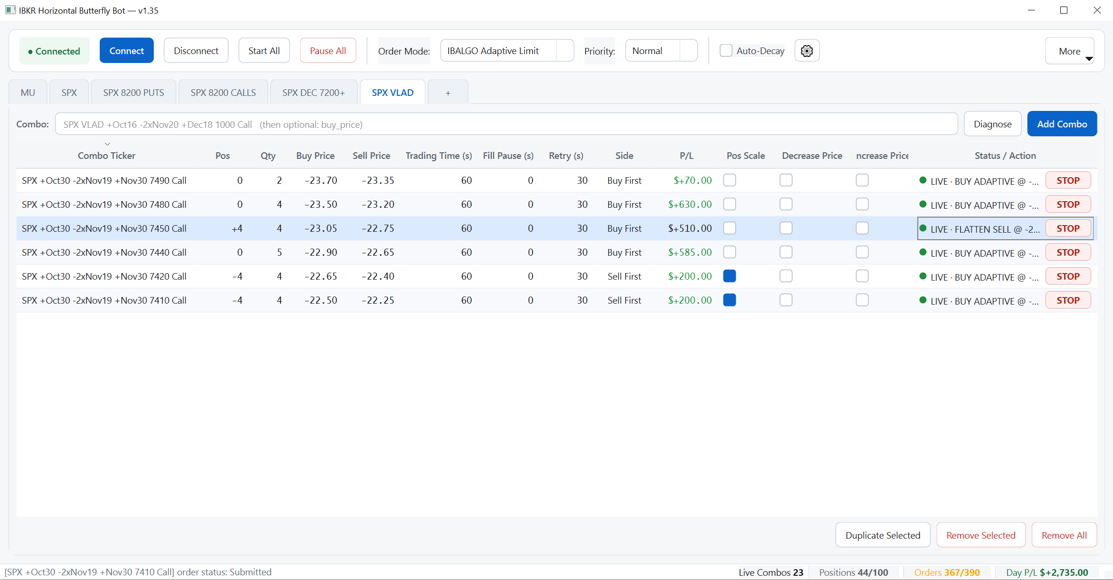Open the SPX 8200 PUTS tab
The image size is (1113, 580).
coord(134,93)
